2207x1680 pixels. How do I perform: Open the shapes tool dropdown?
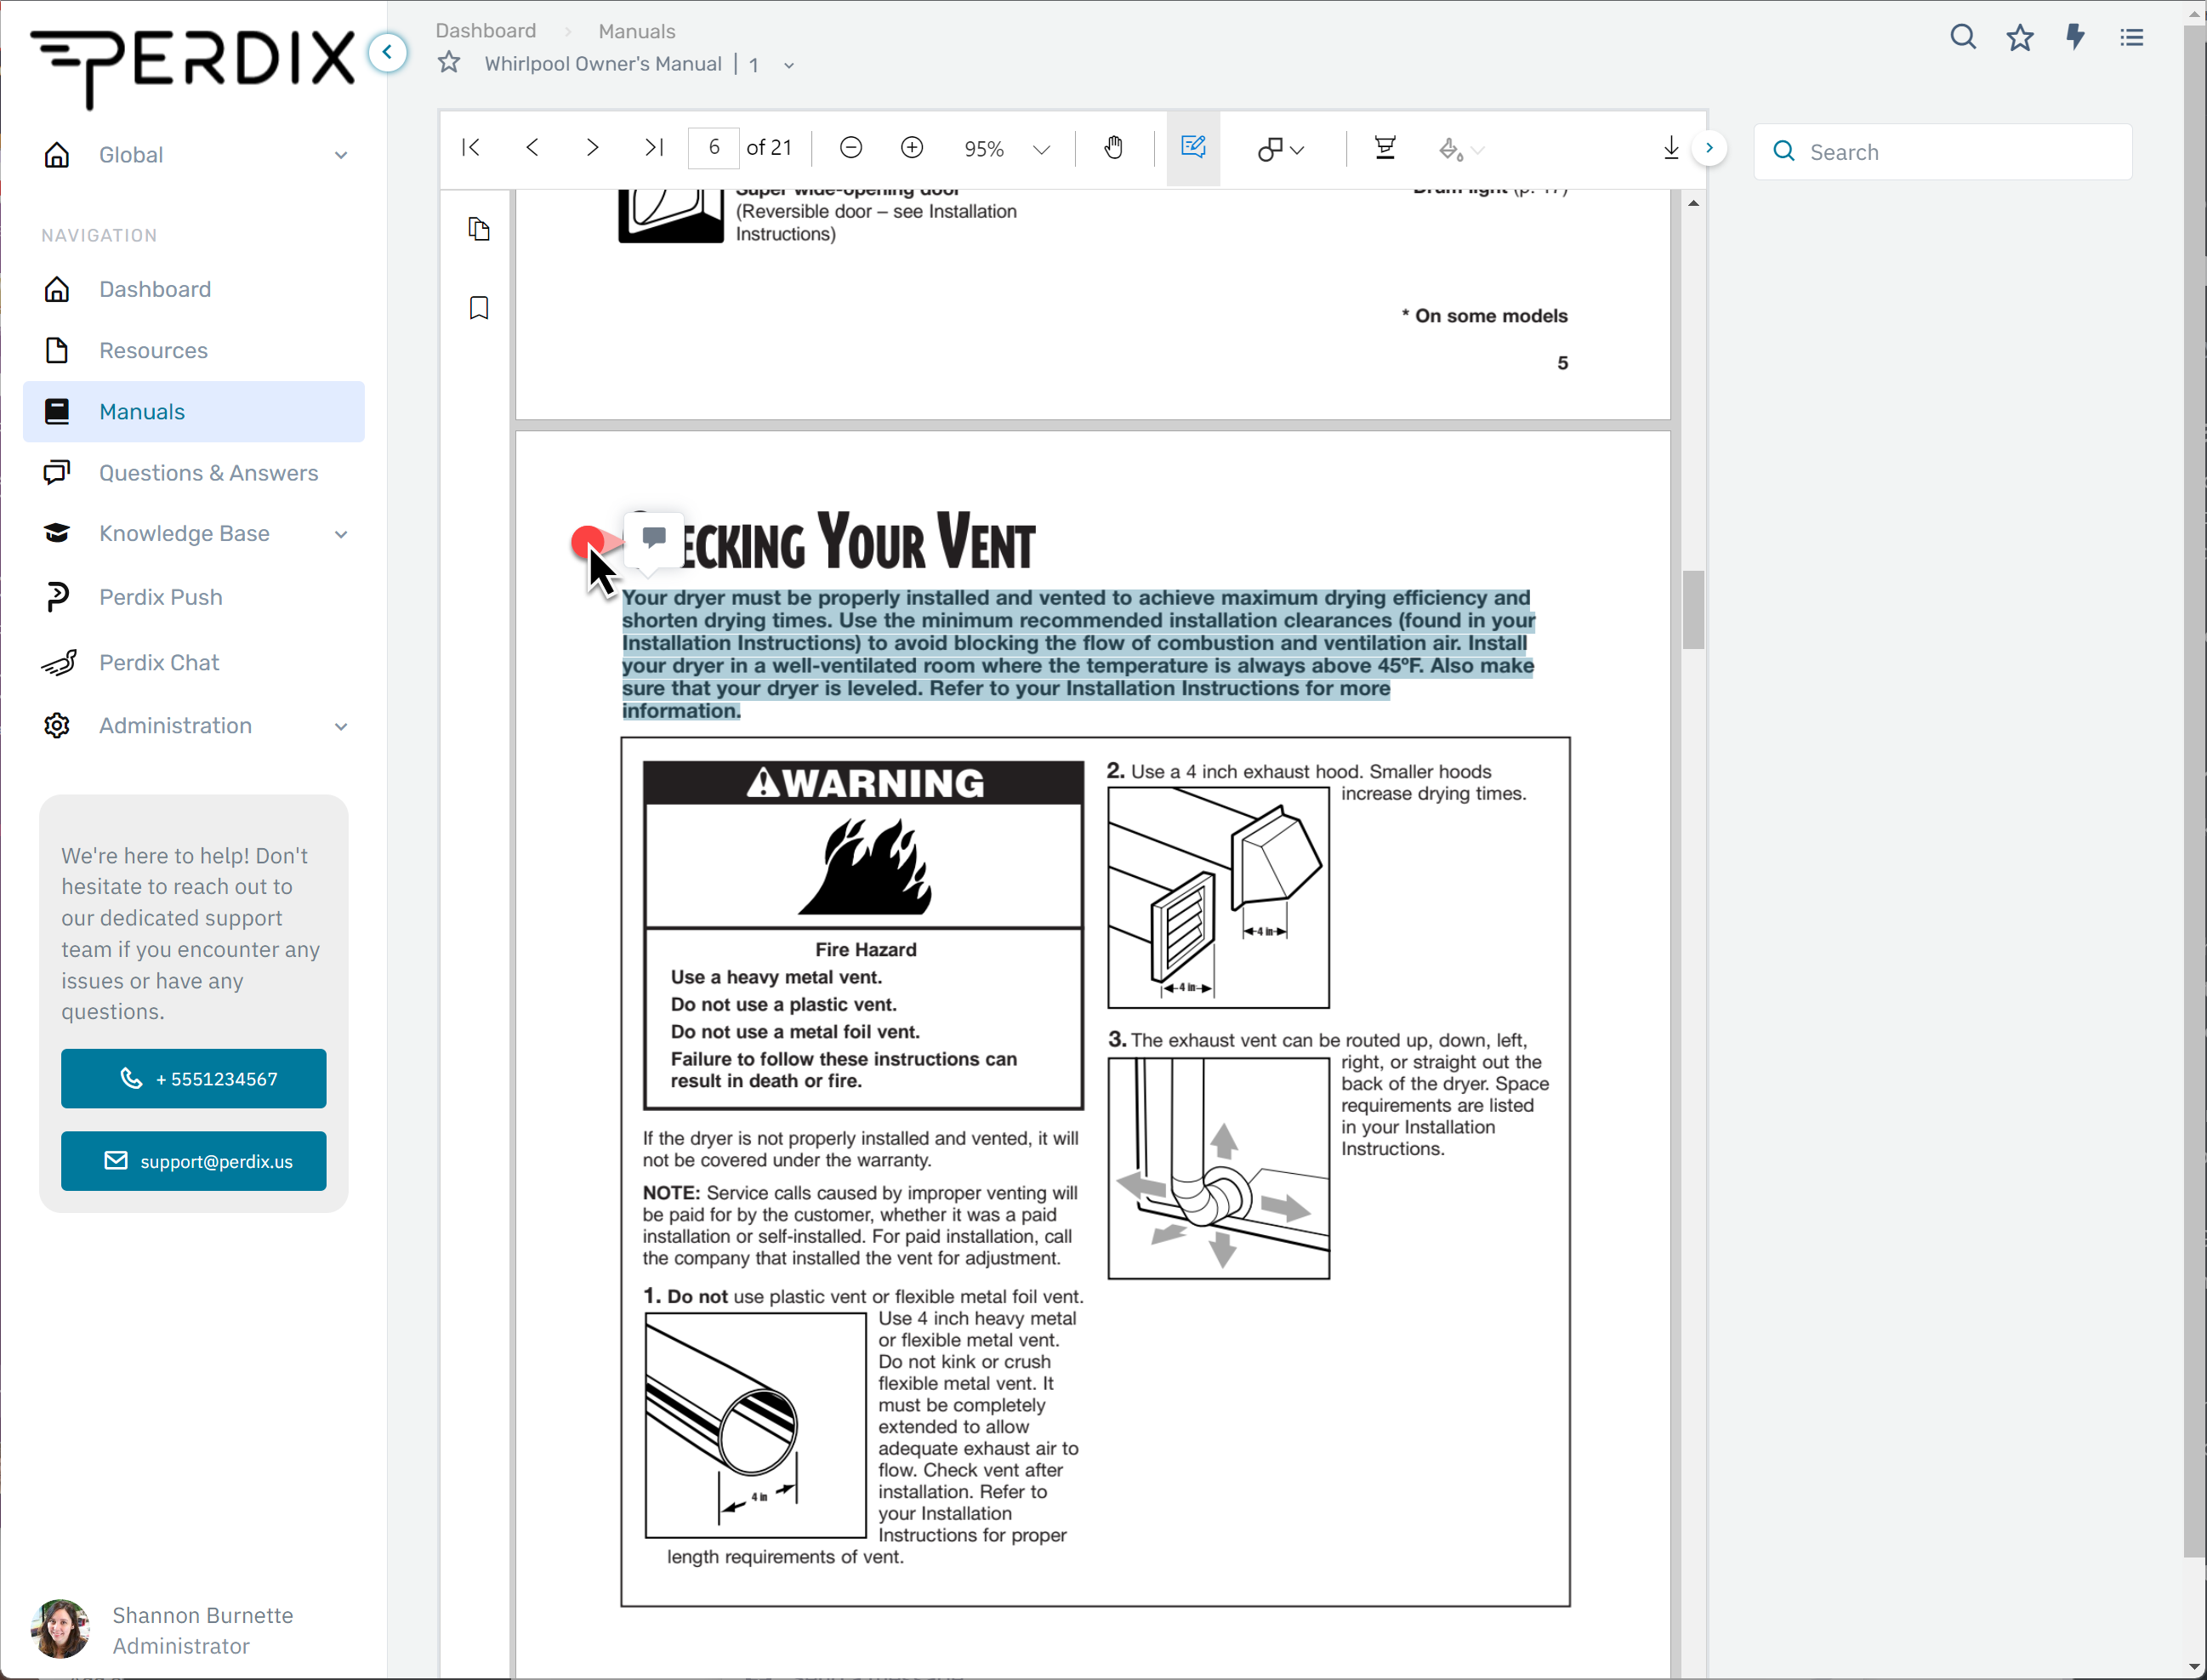(x=1281, y=149)
